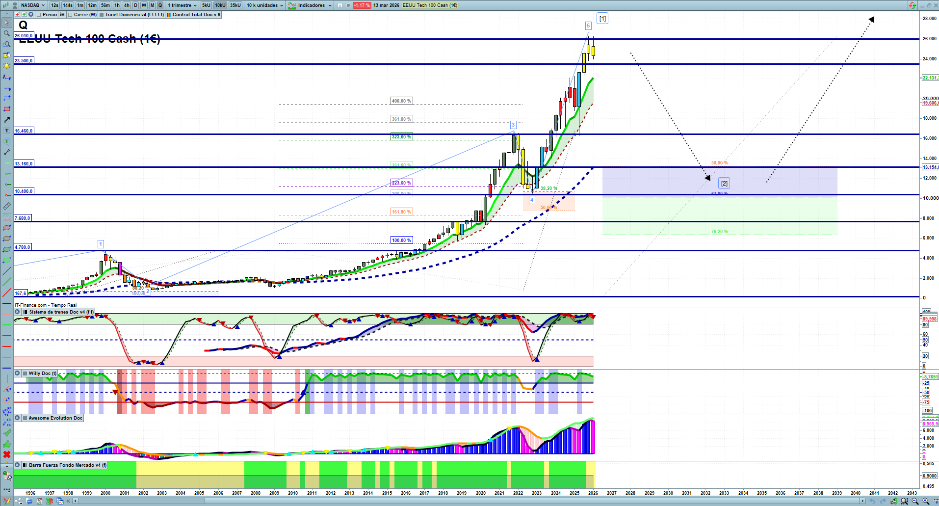Switch to the 1m timeframe
This screenshot has width=939, height=506.
[x=80, y=5]
